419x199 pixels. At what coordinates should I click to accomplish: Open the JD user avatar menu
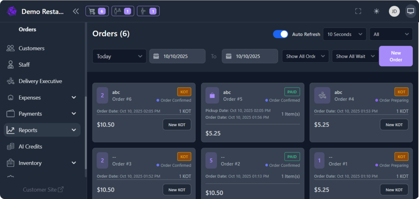click(x=394, y=11)
